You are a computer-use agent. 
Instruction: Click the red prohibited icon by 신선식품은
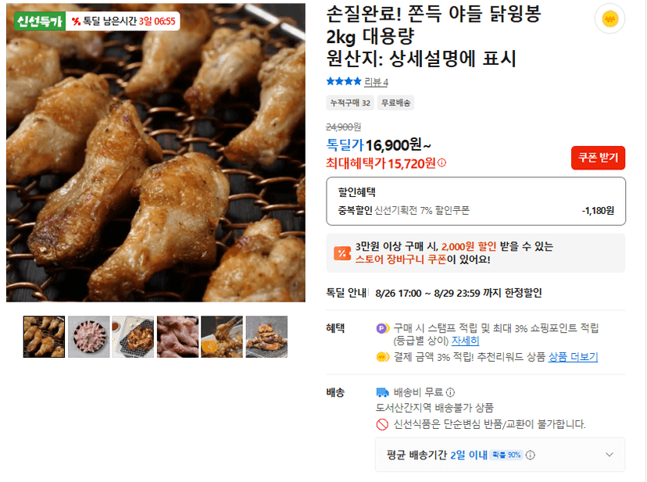[382, 424]
